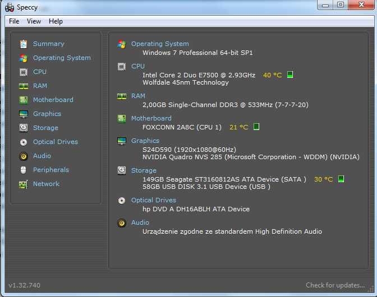Click the Storage heading link in main panel

[x=144, y=170]
